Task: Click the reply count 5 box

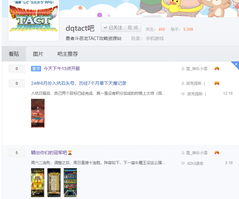Action: [x=17, y=153]
